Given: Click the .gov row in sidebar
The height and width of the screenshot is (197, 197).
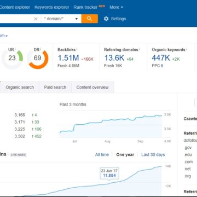Looking at the screenshot, I should 188,148.
